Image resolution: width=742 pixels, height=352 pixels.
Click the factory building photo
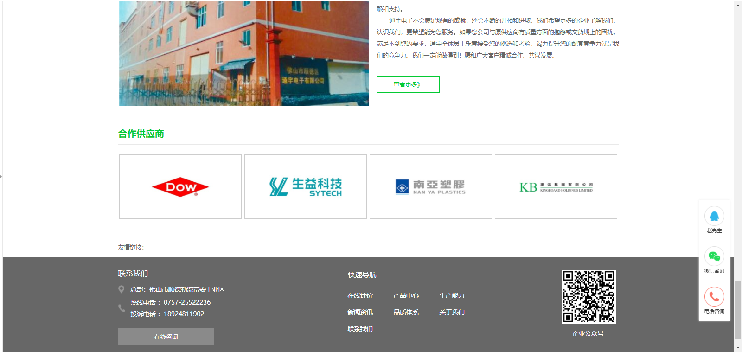coord(244,53)
